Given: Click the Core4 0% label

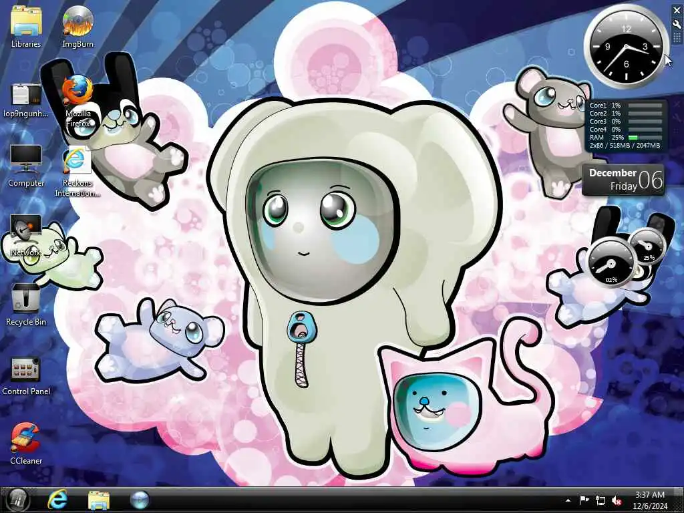Looking at the screenshot, I should tap(605, 130).
